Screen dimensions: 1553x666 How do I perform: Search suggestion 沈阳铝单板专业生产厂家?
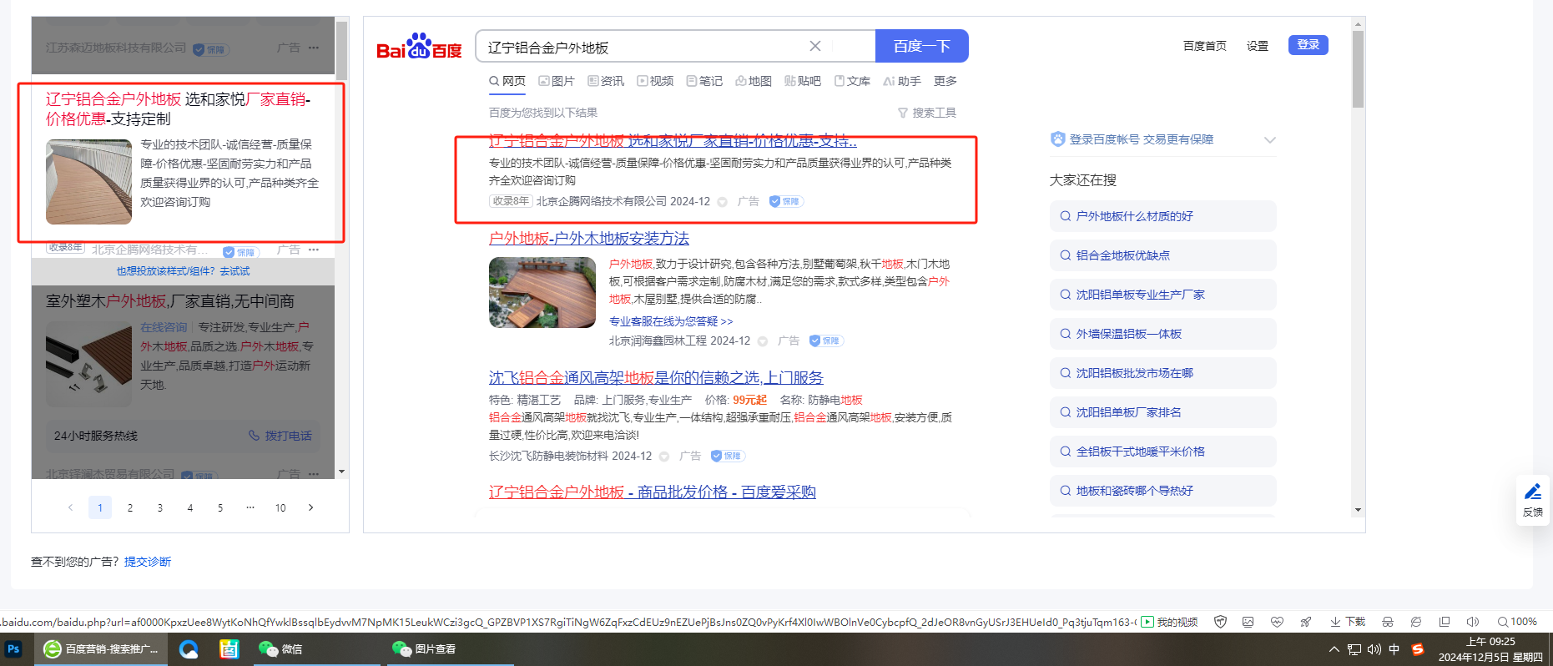point(1162,295)
